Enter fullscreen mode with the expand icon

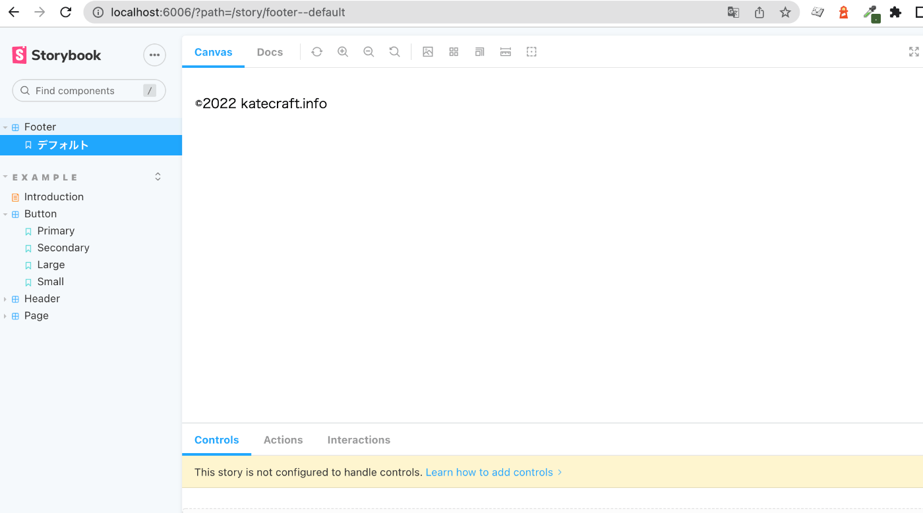(x=914, y=51)
